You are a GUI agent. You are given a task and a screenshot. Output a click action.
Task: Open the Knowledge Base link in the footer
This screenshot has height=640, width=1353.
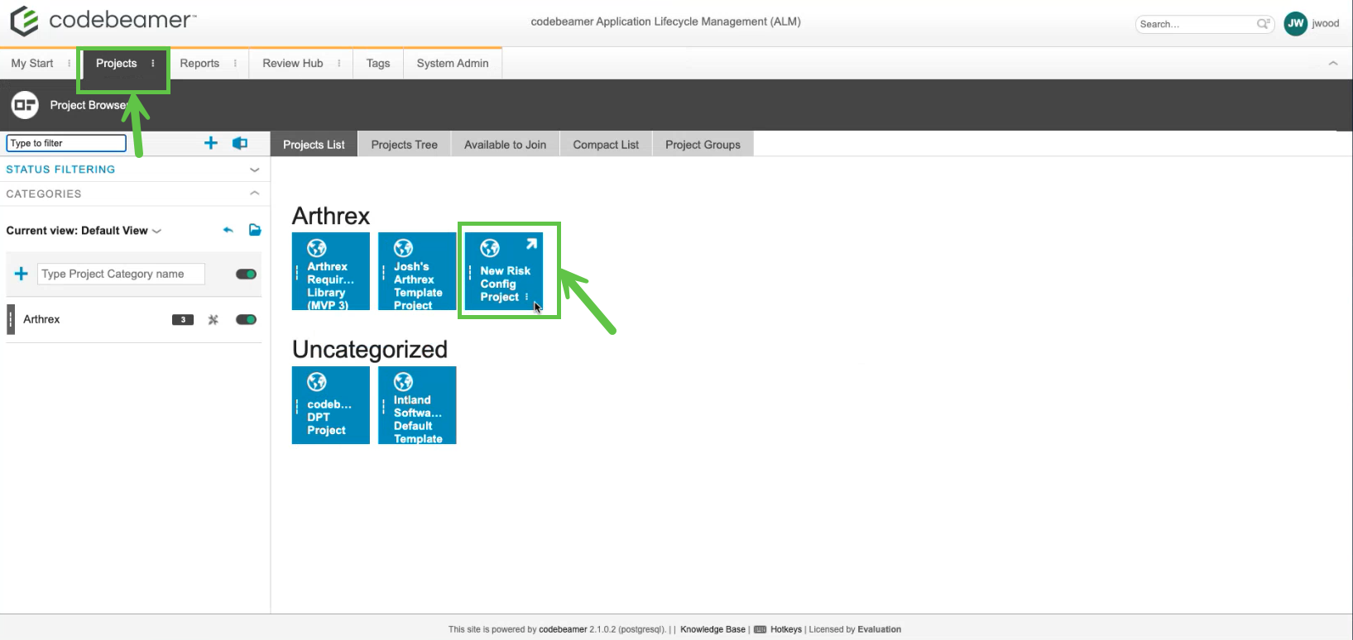click(712, 629)
